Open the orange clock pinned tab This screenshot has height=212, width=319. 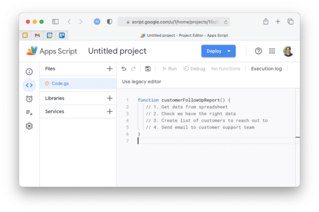pos(25,36)
